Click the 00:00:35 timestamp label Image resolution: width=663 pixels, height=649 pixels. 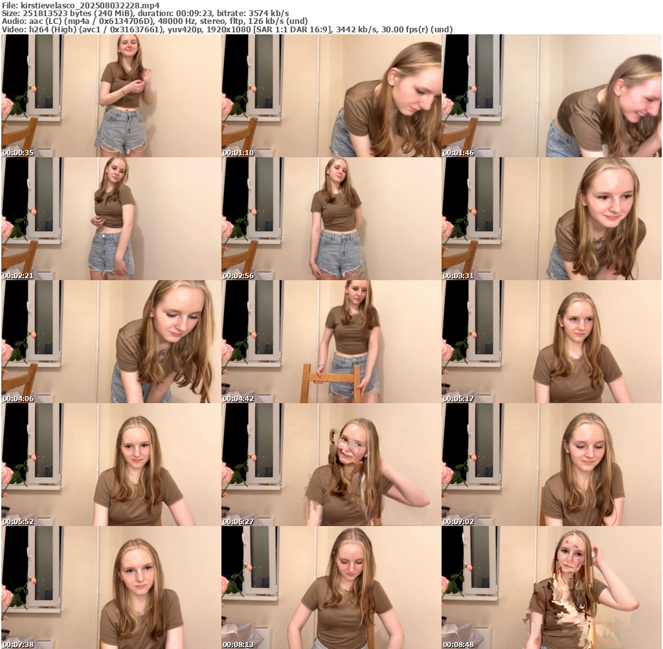click(18, 153)
